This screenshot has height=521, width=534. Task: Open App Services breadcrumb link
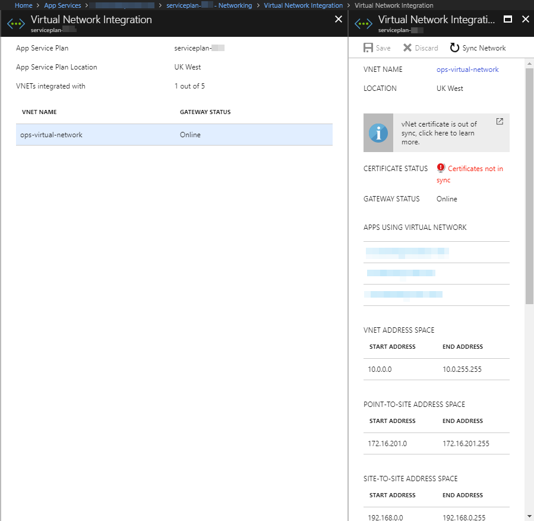(x=62, y=5)
